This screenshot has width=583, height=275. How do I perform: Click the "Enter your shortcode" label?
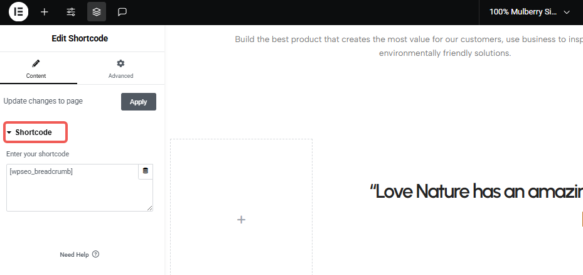pyautogui.click(x=38, y=154)
